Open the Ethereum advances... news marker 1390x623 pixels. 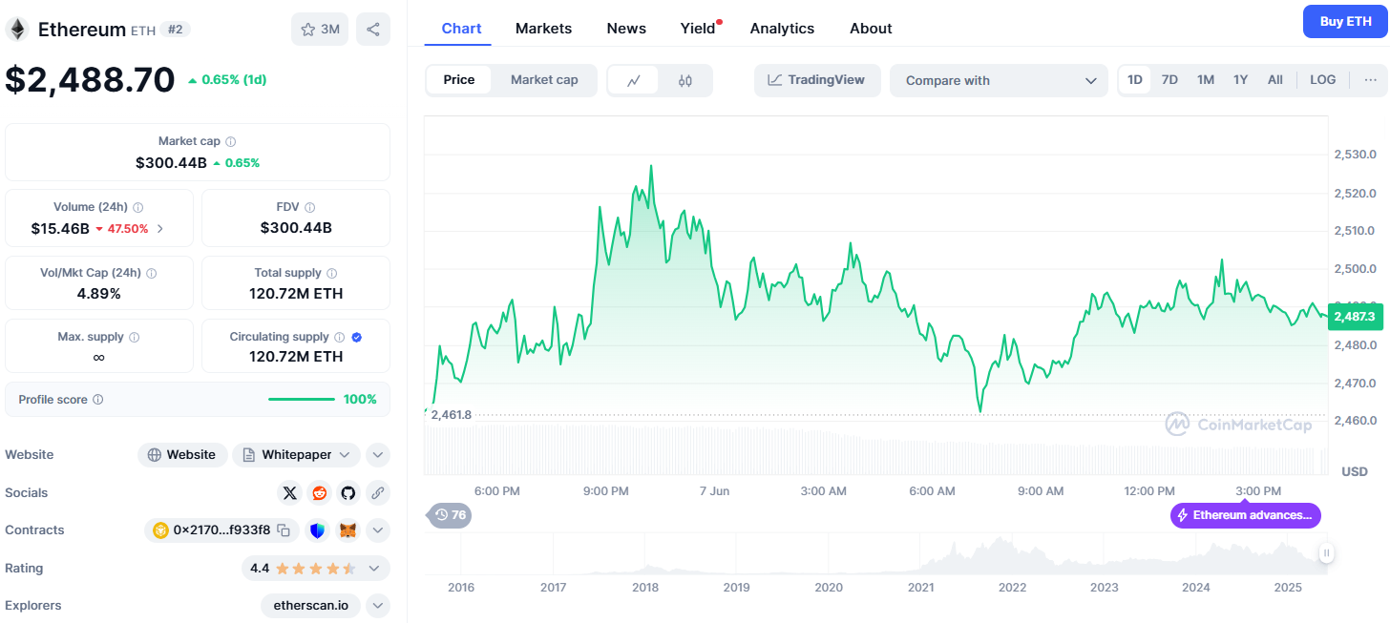pos(1246,515)
